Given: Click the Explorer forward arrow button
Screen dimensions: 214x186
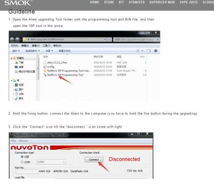Looking at the screenshot, I should 17,40.
